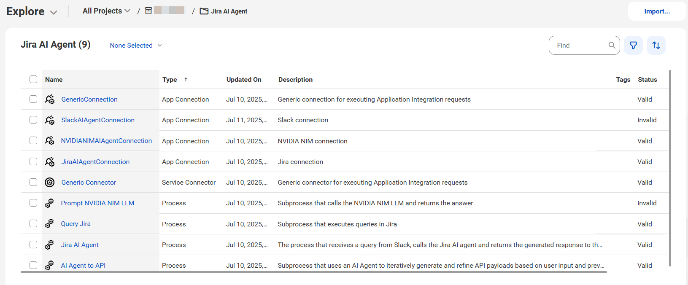Sort by the Name column header
Viewport: 688px width, 285px height.
54,79
